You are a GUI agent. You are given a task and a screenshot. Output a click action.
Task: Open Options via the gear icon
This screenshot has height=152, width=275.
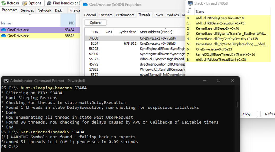coord(25,3)
